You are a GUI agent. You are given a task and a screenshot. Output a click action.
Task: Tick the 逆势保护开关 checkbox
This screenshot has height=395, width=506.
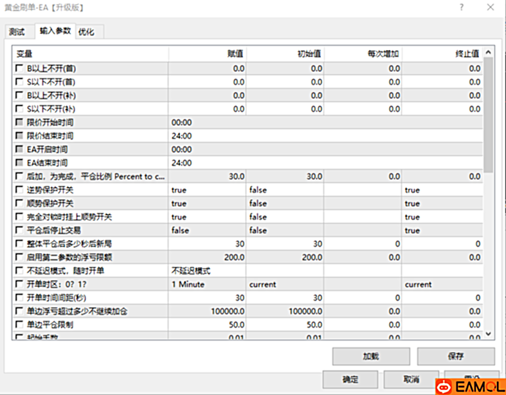pyautogui.click(x=19, y=190)
